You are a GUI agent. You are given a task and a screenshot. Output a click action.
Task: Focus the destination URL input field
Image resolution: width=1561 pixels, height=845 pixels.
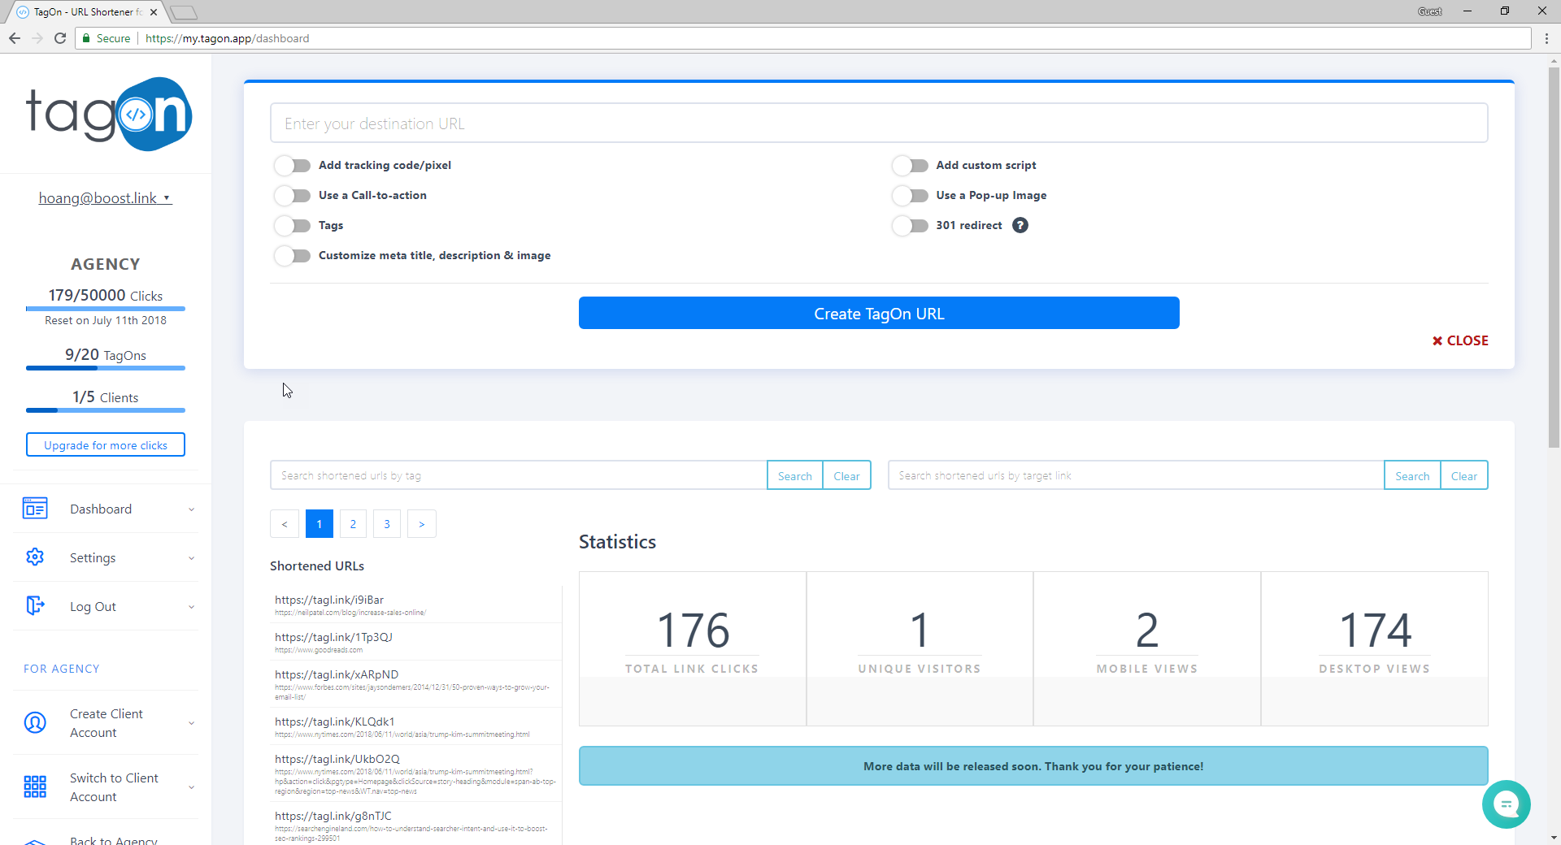click(879, 123)
